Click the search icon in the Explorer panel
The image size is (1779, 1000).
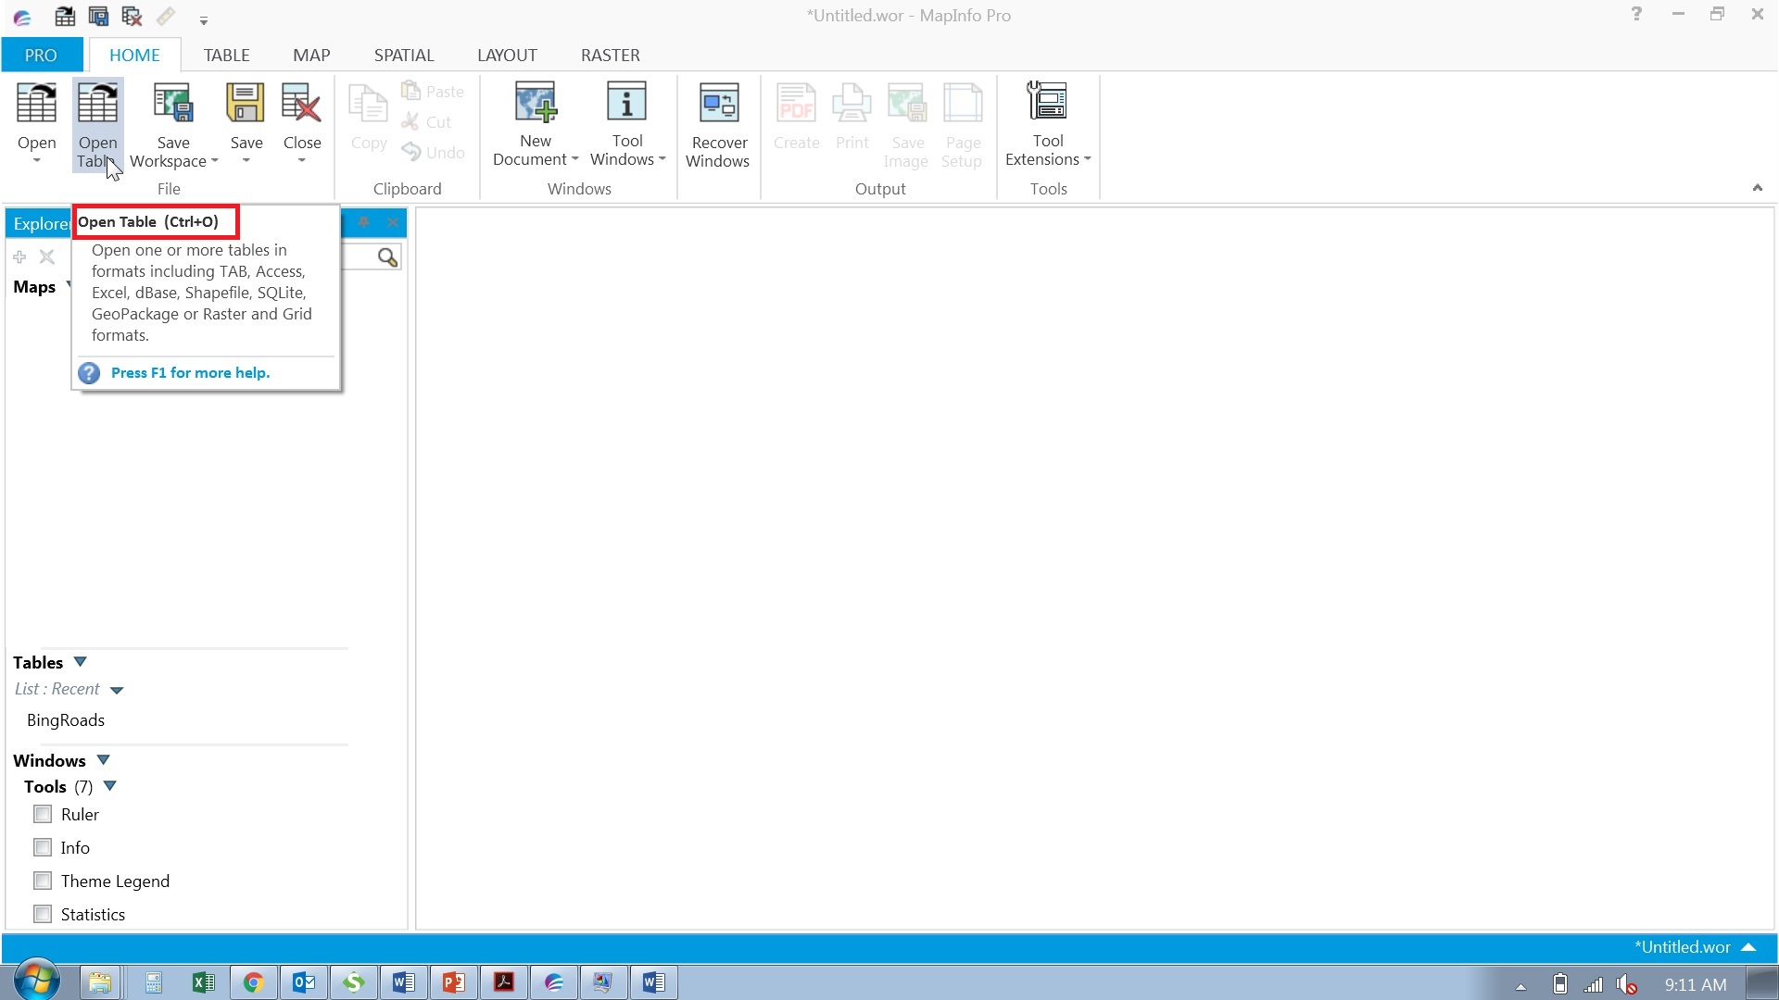[386, 256]
